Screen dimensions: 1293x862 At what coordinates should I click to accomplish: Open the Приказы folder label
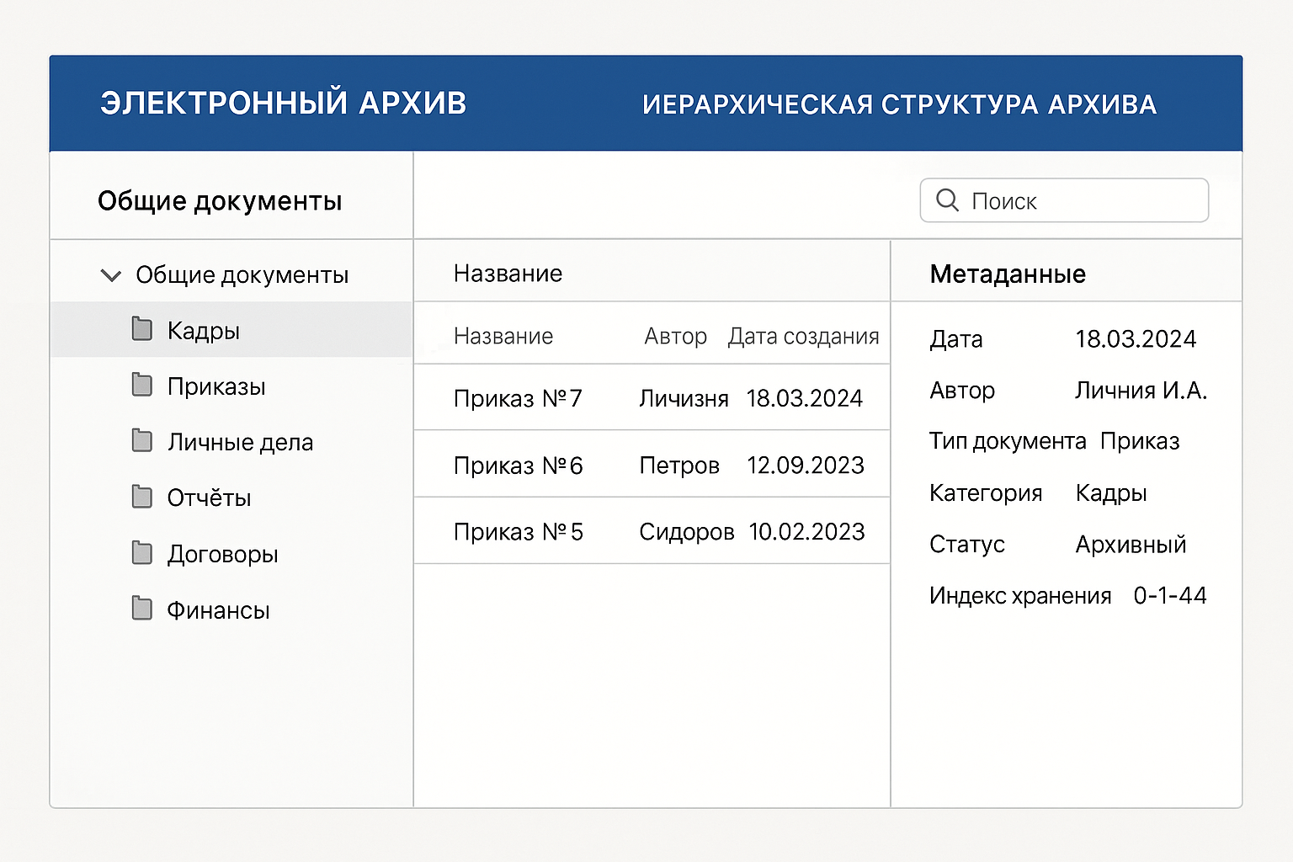point(216,386)
